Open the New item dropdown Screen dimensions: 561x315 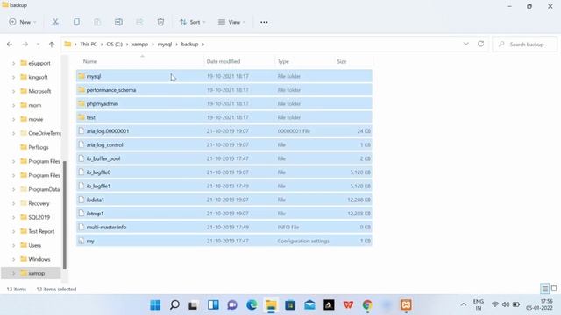click(23, 22)
